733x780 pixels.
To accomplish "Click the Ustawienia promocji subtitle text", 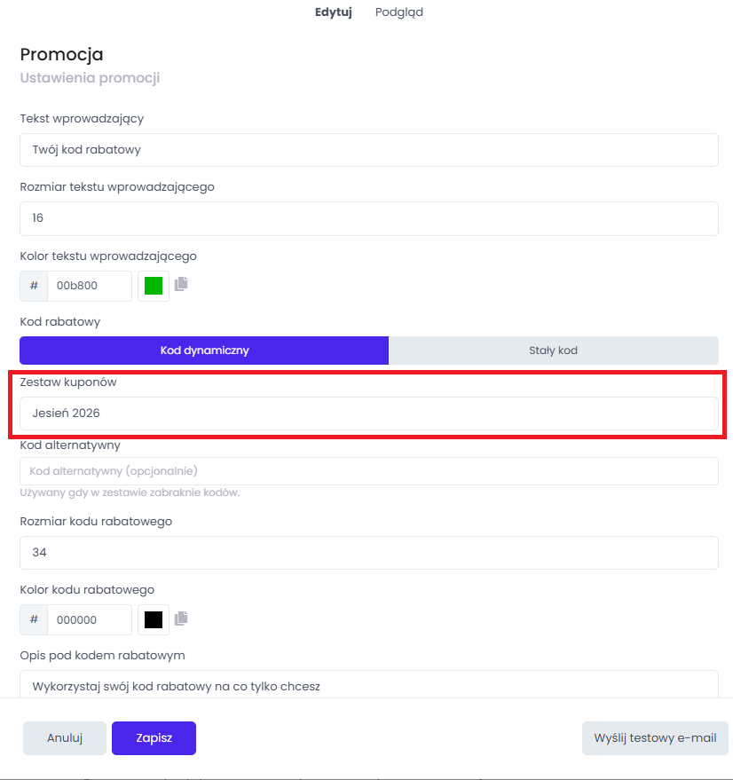I will (x=90, y=78).
